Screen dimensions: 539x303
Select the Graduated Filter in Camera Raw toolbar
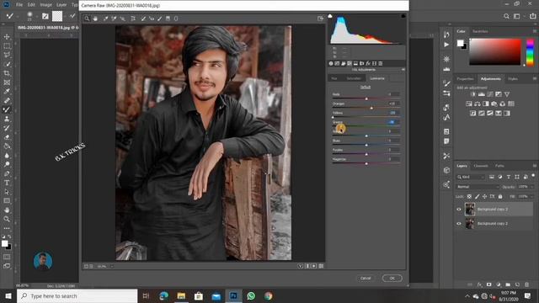(x=168, y=19)
